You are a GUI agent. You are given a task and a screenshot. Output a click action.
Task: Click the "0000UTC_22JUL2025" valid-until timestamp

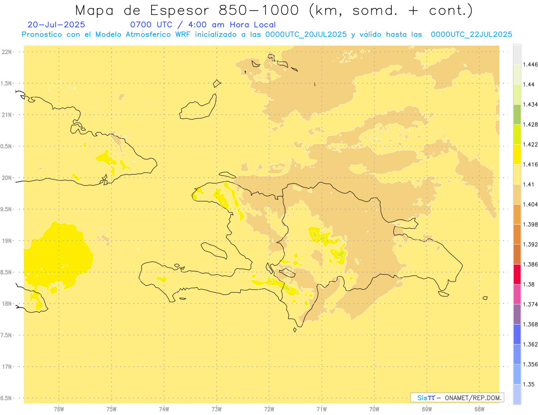pos(471,34)
